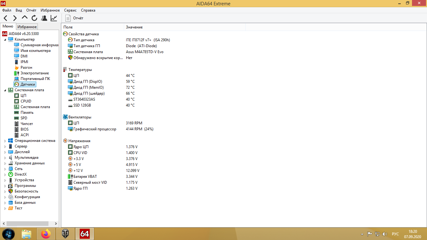Switch to the Избранное tab in the sidebar
The image size is (427, 240).
coord(27,27)
